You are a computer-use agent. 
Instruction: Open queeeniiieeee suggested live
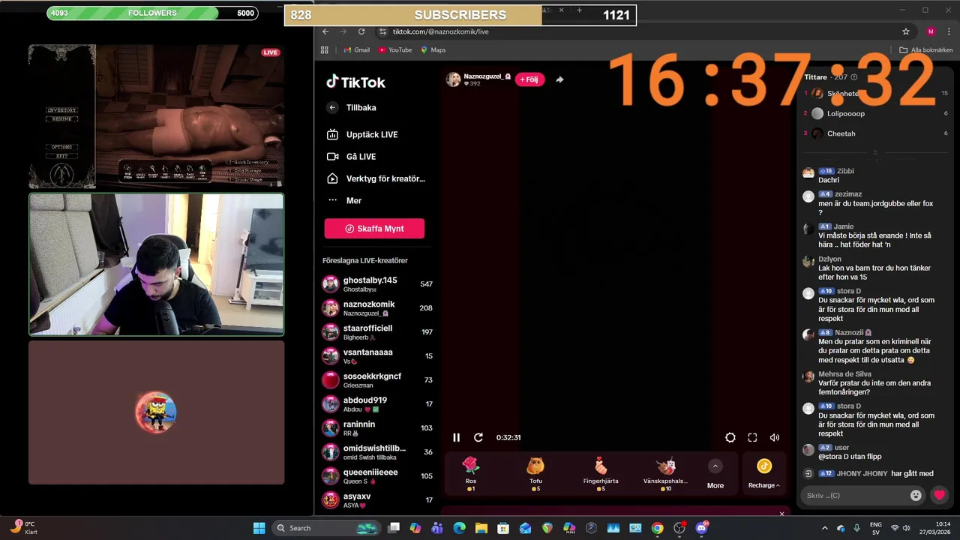(377, 476)
